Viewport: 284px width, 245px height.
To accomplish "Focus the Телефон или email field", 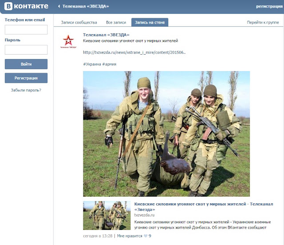I will [26, 30].
